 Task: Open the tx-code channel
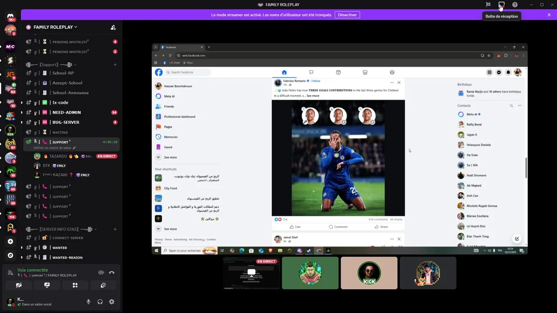point(72,103)
